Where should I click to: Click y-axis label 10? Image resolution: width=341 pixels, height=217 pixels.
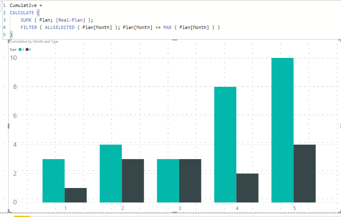[13, 58]
